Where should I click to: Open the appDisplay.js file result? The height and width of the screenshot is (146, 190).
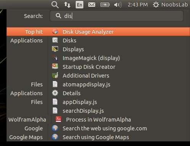coord(80,102)
